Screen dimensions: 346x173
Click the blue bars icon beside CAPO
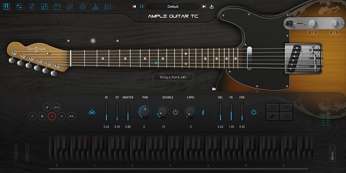pos(203,112)
